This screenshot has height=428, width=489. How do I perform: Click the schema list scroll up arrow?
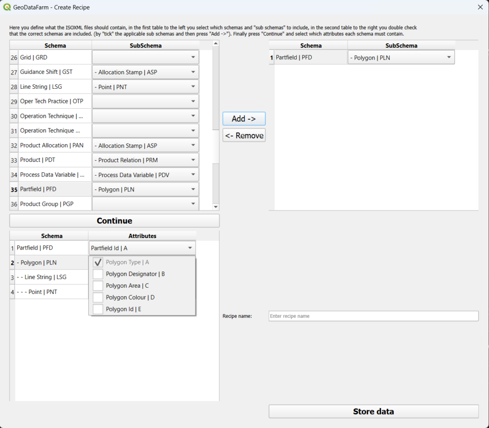pyautogui.click(x=216, y=44)
